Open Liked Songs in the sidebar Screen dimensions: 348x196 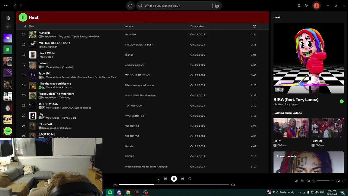coord(8,38)
